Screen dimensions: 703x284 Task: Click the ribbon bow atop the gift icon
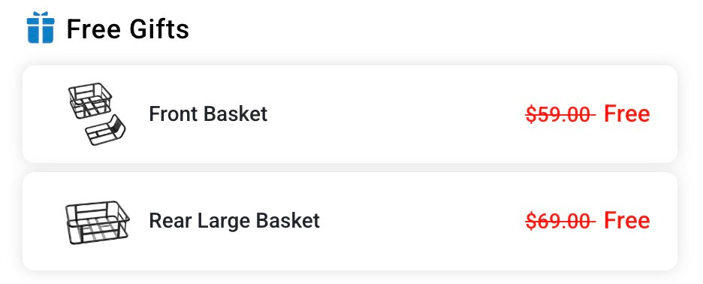pyautogui.click(x=41, y=15)
